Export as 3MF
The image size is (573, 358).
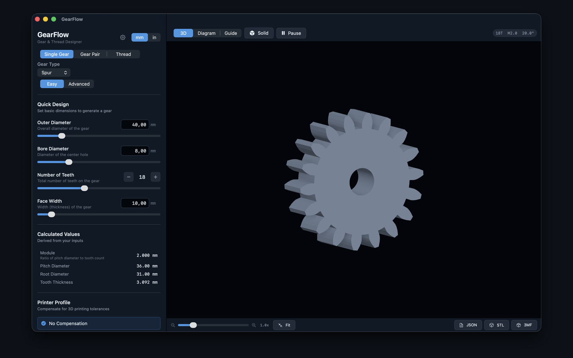coord(524,325)
